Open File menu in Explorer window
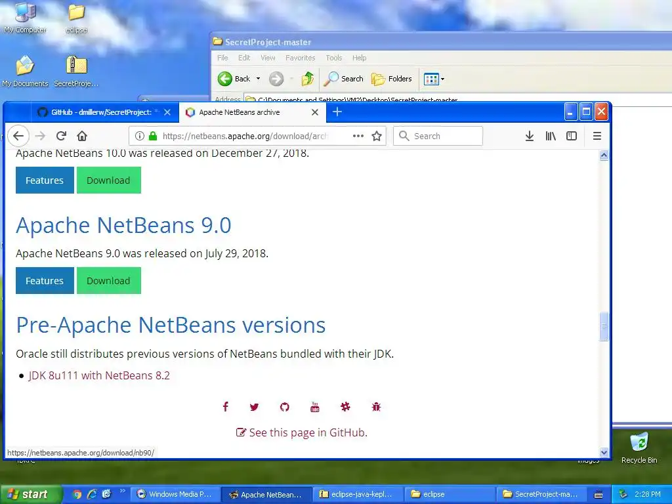The image size is (672, 504). pos(222,58)
